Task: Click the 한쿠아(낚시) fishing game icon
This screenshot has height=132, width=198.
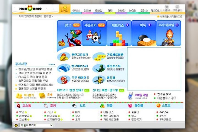Action: pyautogui.click(x=64, y=68)
